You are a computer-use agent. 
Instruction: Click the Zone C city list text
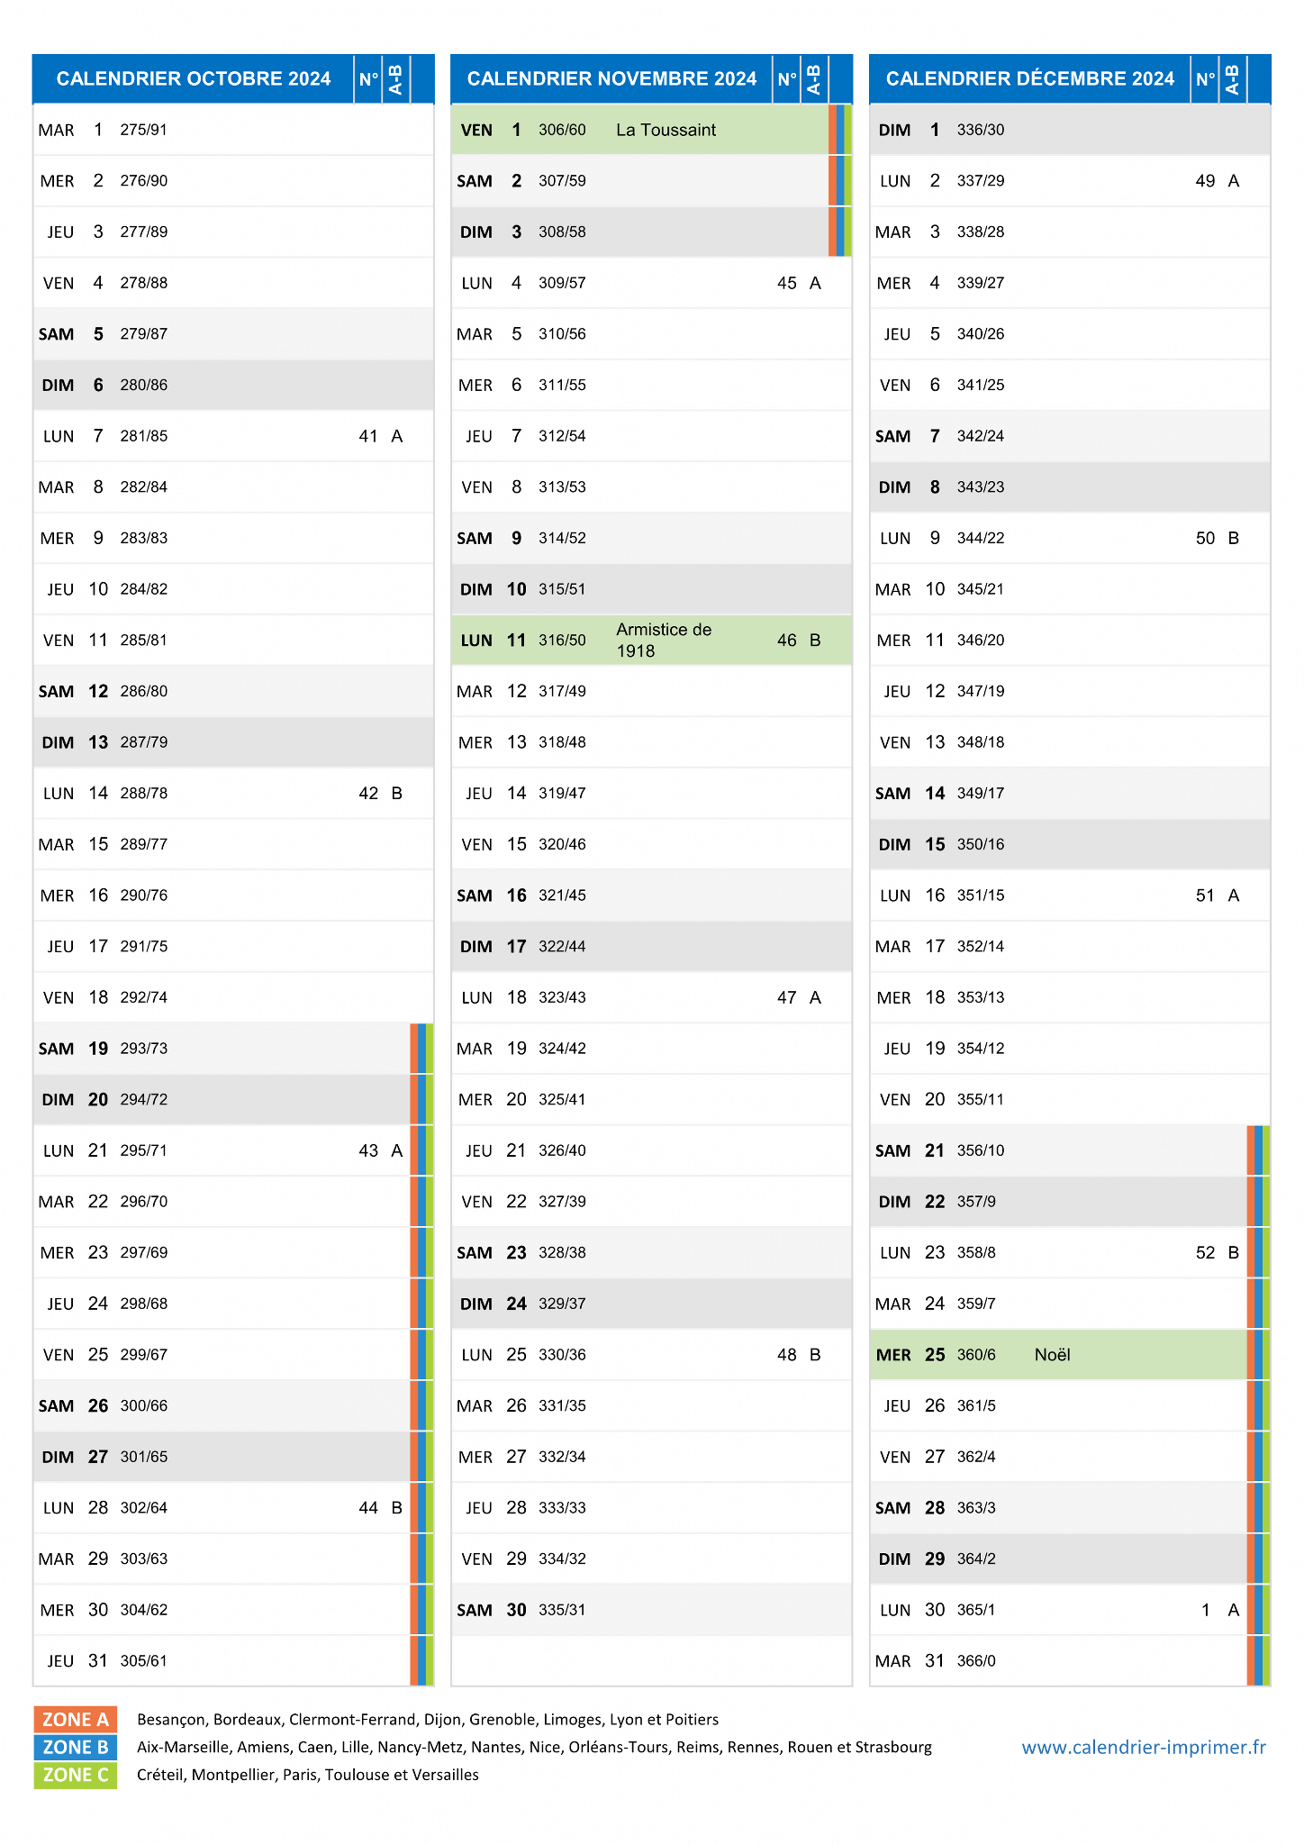[x=308, y=1775]
